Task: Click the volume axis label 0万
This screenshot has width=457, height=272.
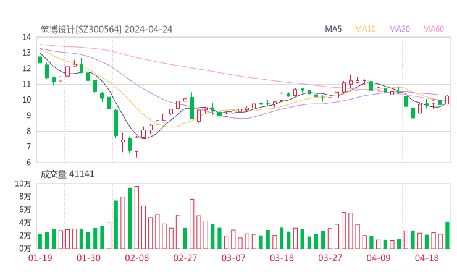Action: point(25,249)
